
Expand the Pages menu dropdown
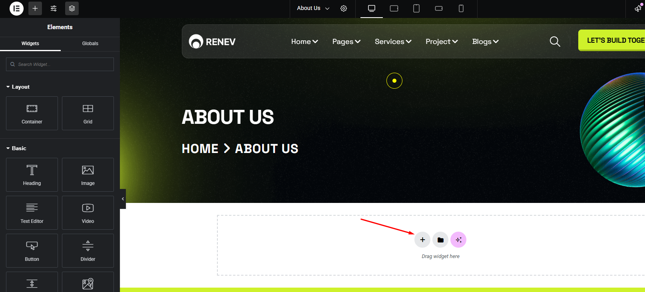tap(346, 42)
